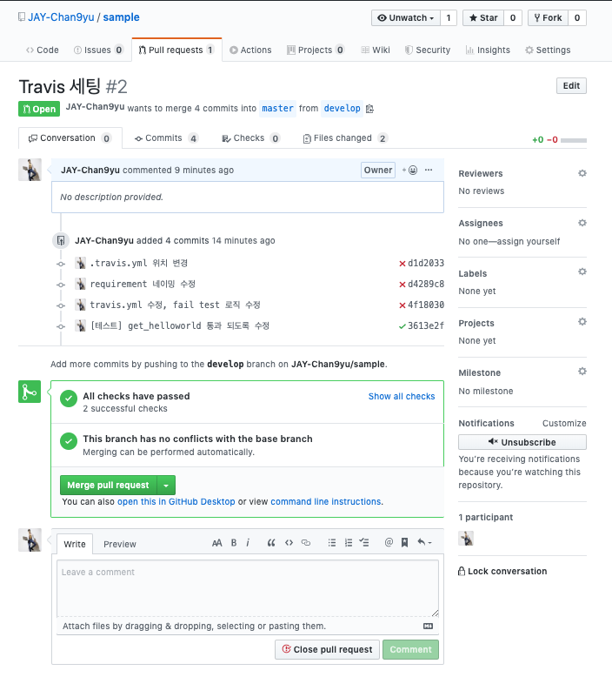Click the Merge pull request button
Screen dimensions: 612x677
click(109, 486)
